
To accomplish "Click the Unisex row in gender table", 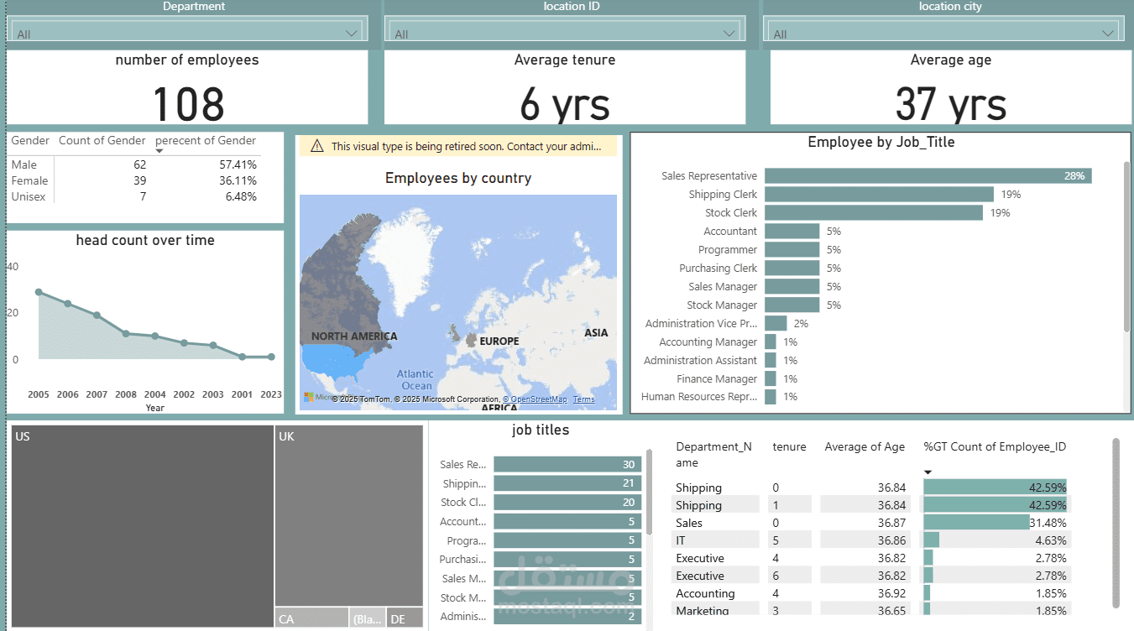I will coord(134,197).
